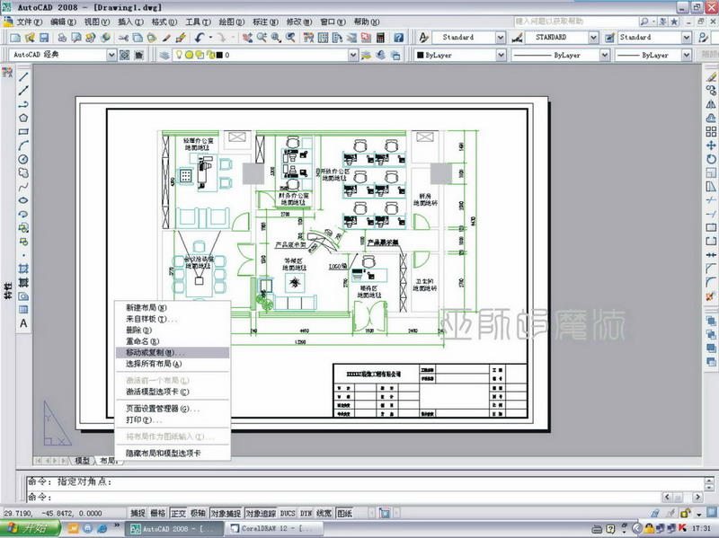Screen dimensions: 719x538
Task: Click the command line input area
Action: click(x=344, y=497)
